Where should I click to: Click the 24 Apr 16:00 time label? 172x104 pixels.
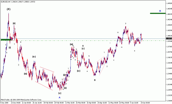tap(102, 103)
